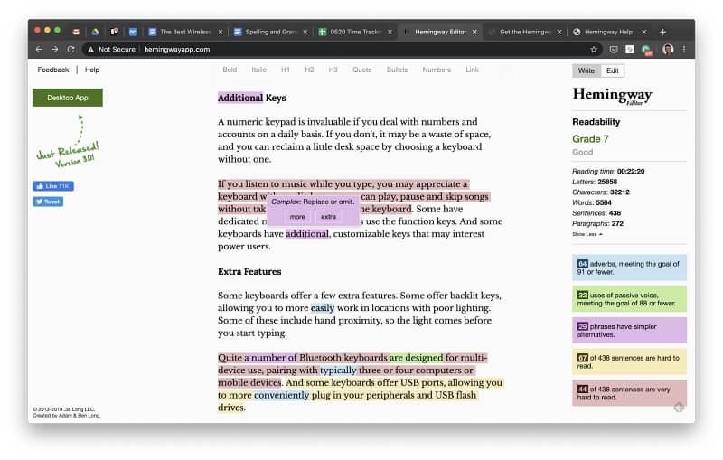Reload the Hemingway page
Viewport: 723px width, 460px height.
tap(70, 50)
